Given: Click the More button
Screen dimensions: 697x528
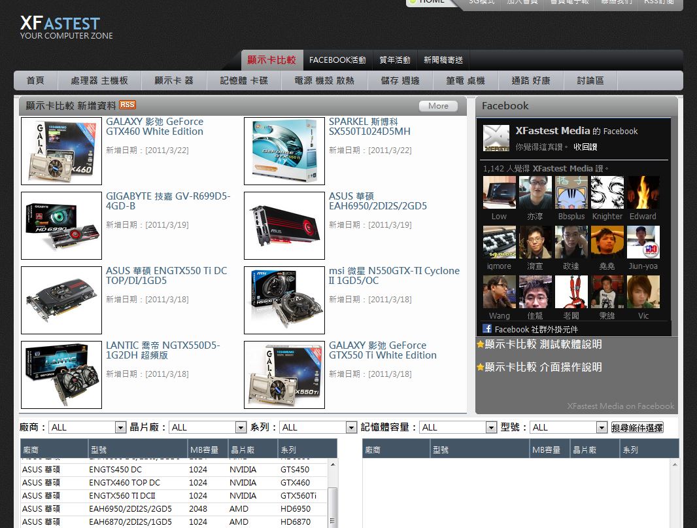Looking at the screenshot, I should [x=438, y=106].
